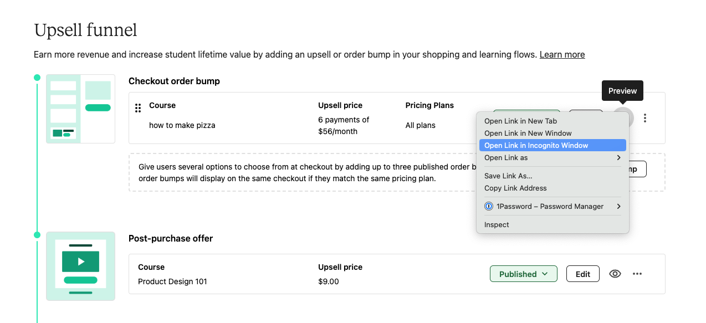Viewport: 706px width, 323px height.
Task: Open horizontal three-dot menu for post-purchase offer
Action: pyautogui.click(x=637, y=274)
